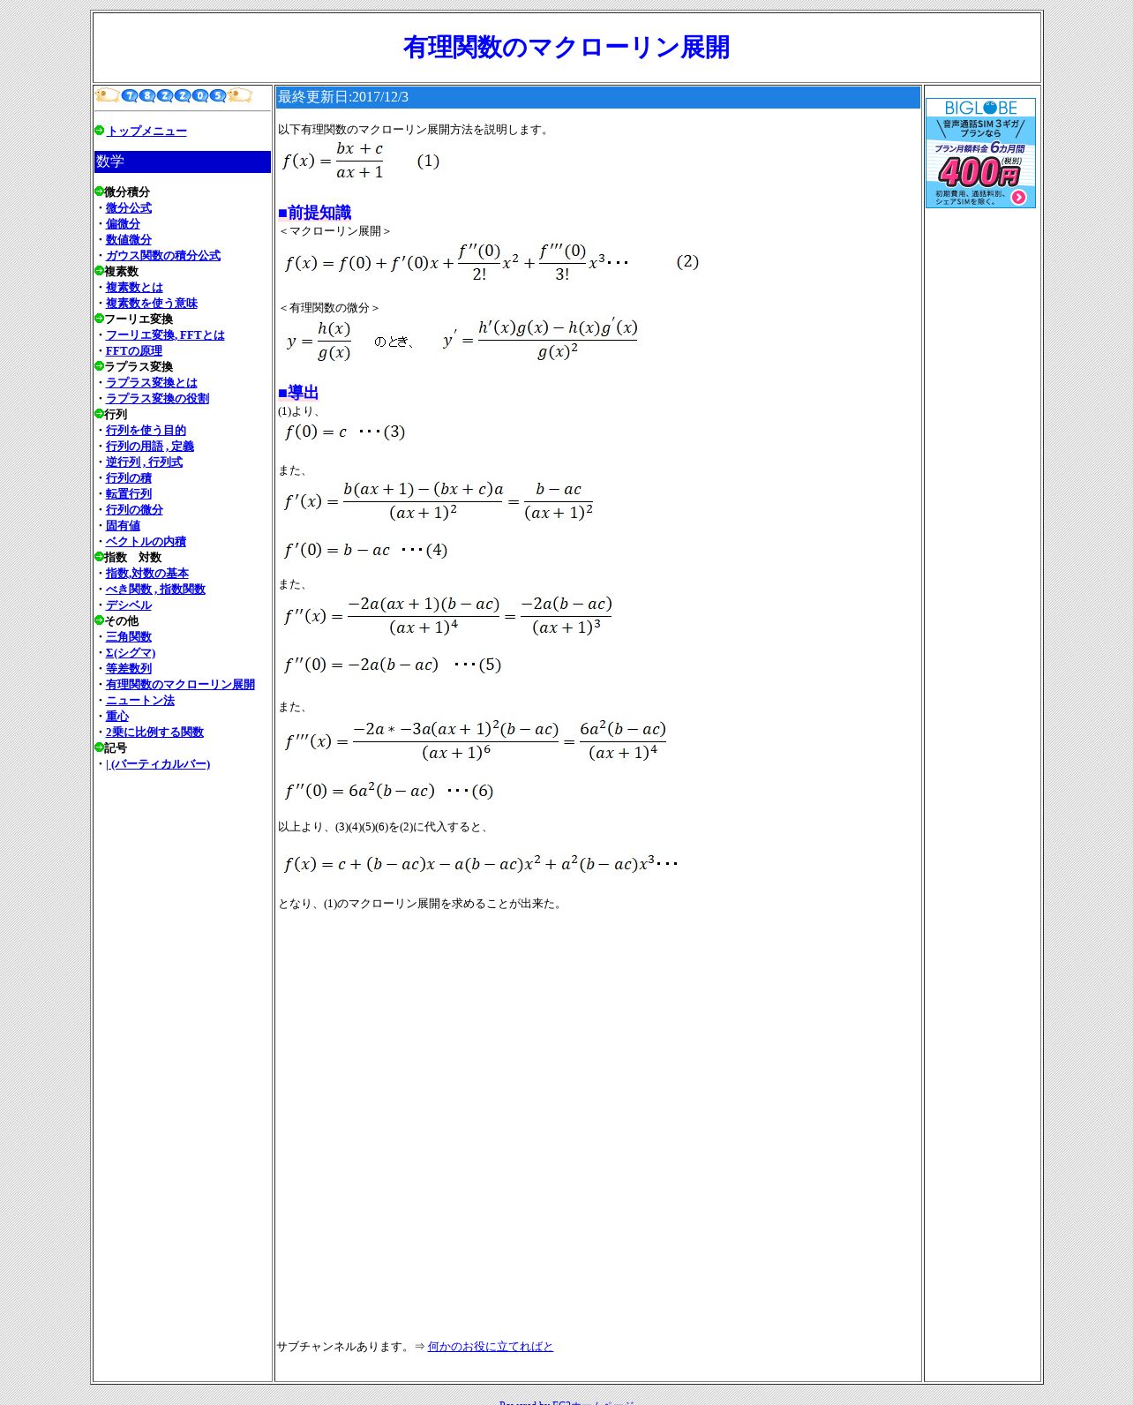Open the 行列の用語, 定義 link
Screen dimensions: 1133x1405
click(x=150, y=446)
